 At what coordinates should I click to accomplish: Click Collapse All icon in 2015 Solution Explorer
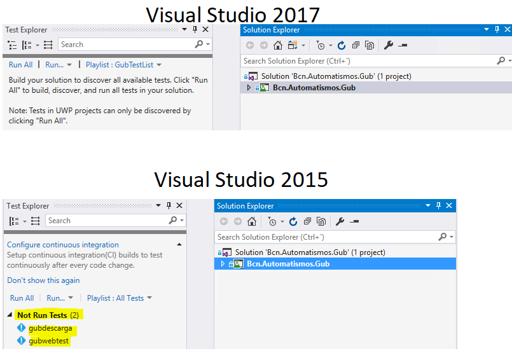click(307, 221)
